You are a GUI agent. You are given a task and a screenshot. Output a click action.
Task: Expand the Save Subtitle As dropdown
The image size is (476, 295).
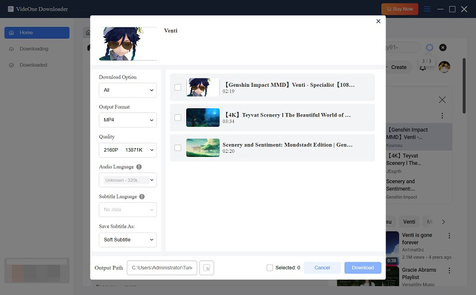(x=127, y=240)
